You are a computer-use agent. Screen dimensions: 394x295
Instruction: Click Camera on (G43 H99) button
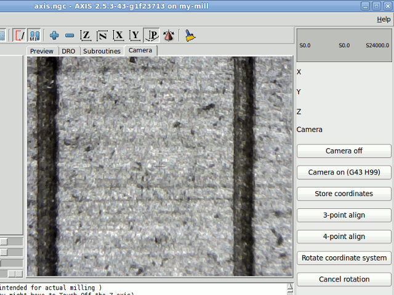coord(344,172)
